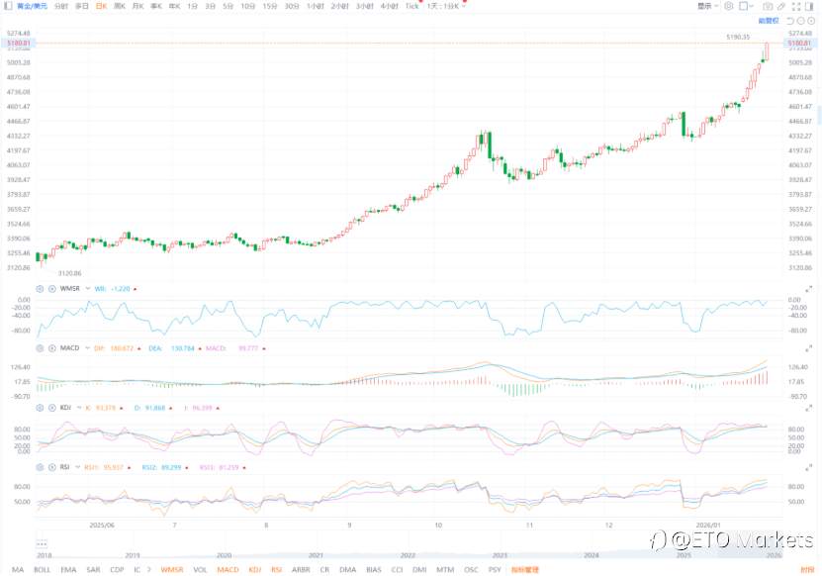Toggle the right sidebar panel icon
822x576 pixels.
click(x=811, y=6)
